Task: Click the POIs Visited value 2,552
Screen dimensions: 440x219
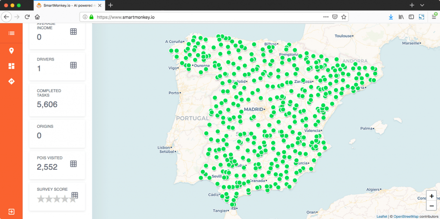Action: [47, 167]
